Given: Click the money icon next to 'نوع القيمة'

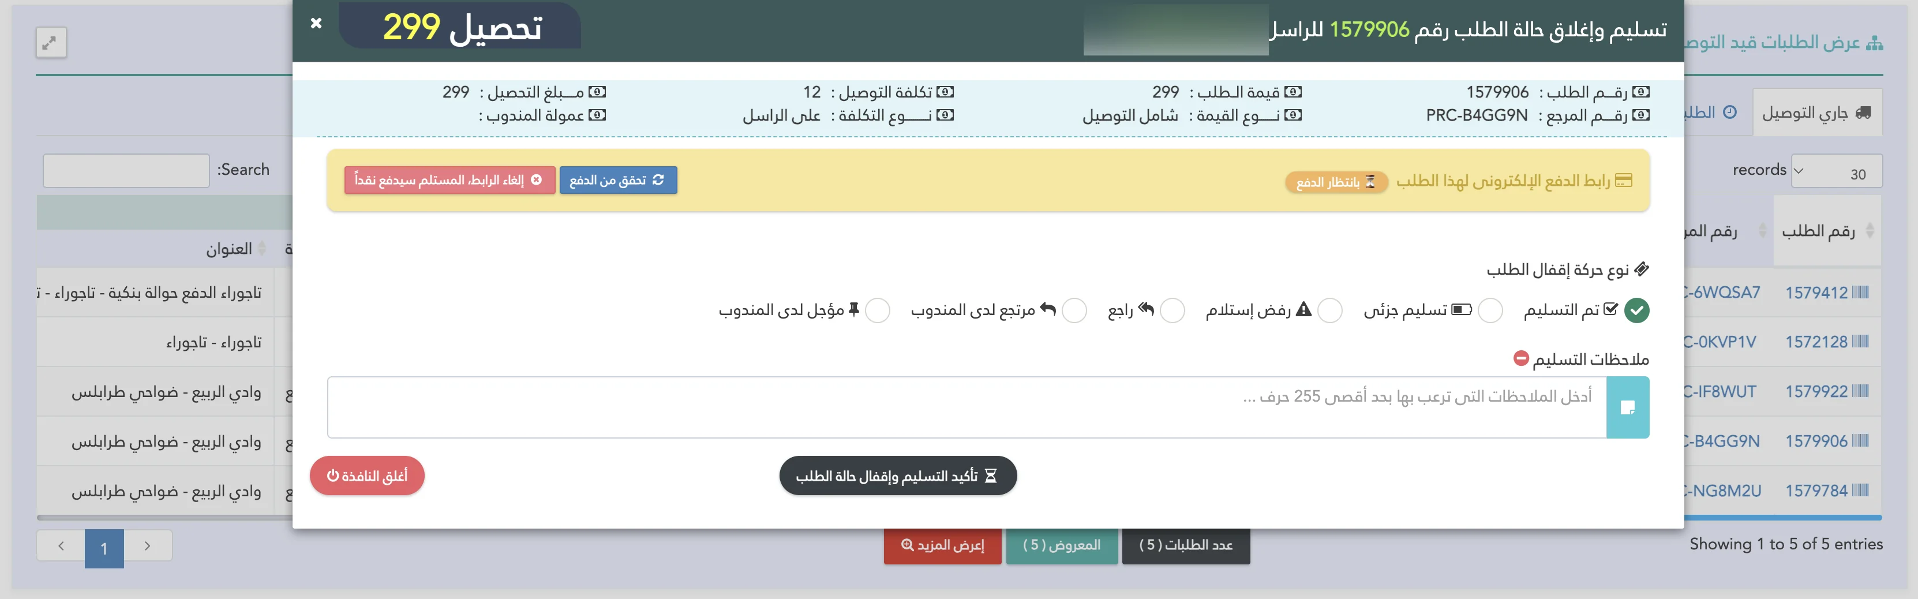Looking at the screenshot, I should 1293,115.
